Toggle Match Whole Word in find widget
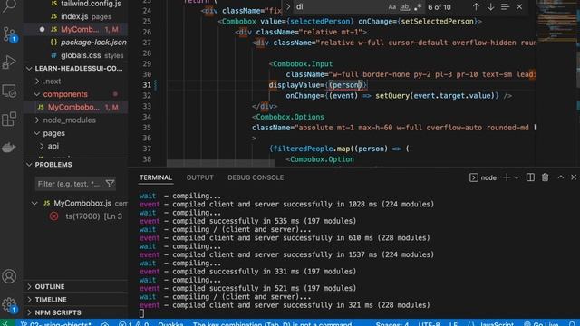 pyautogui.click(x=405, y=7)
